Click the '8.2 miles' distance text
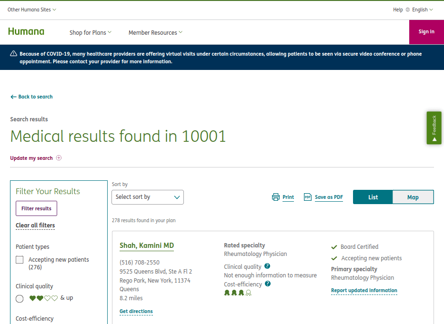 131,298
